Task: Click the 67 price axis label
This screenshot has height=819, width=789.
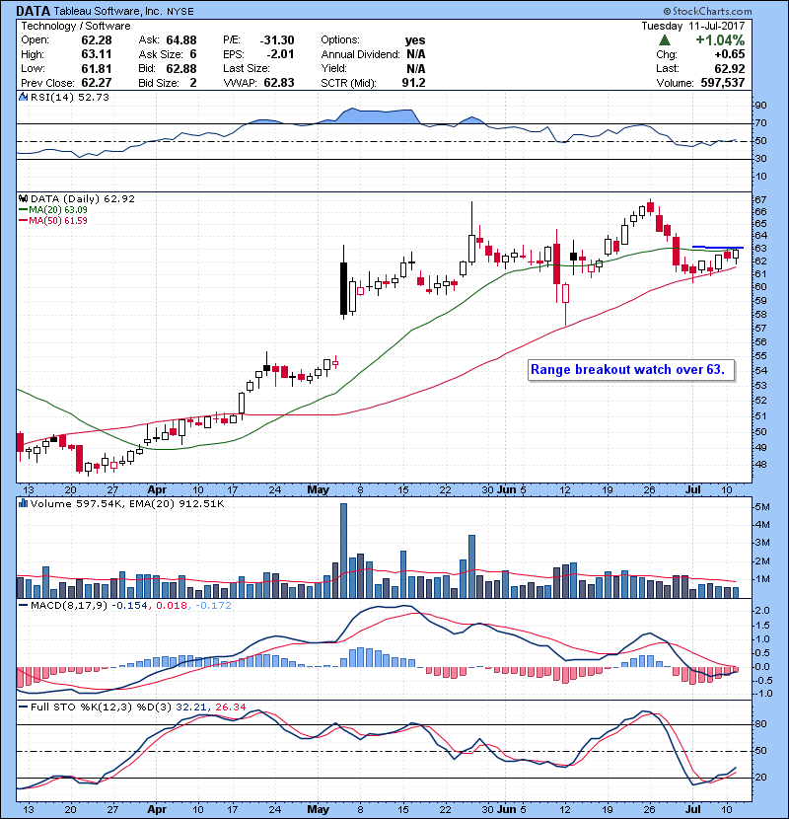Action: point(759,200)
